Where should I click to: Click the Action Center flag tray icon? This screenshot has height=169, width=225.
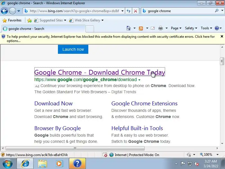pyautogui.click(x=183, y=164)
